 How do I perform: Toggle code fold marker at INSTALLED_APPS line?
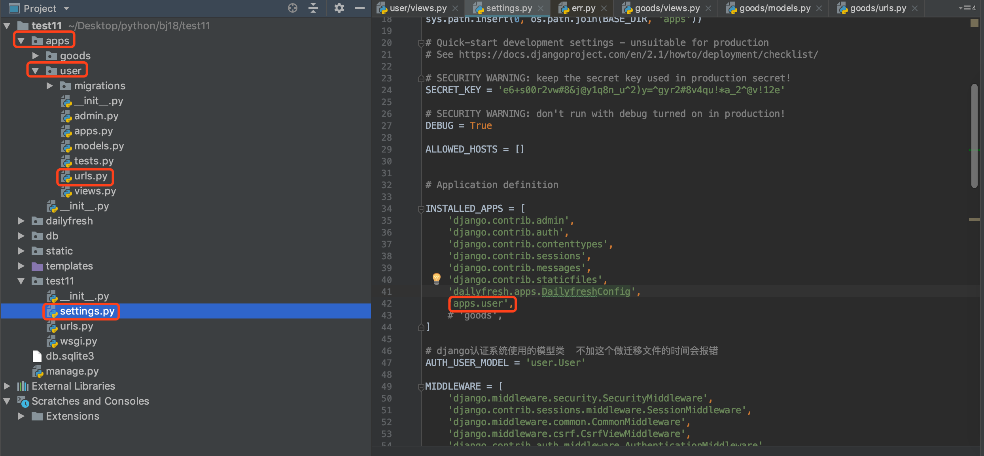click(421, 209)
